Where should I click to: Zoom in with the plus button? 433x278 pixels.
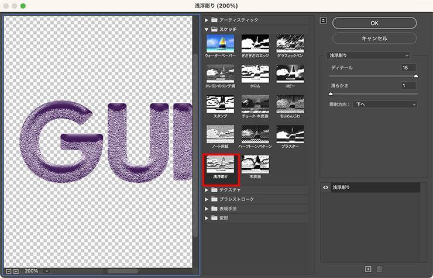pos(16,271)
